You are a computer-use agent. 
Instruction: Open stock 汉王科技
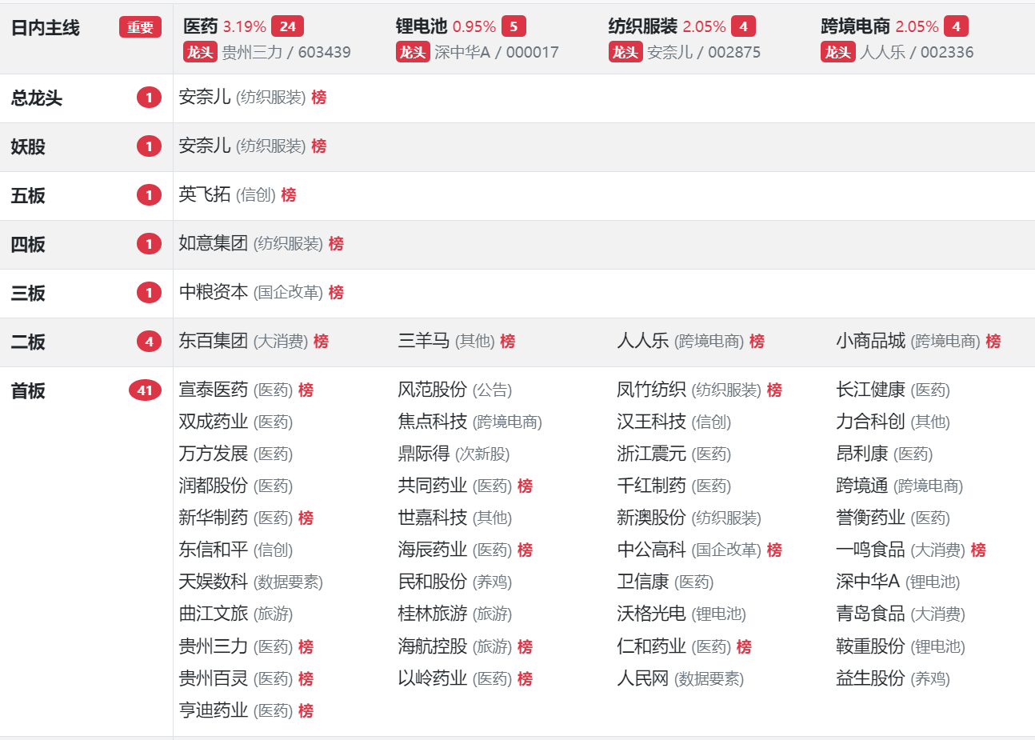(652, 422)
